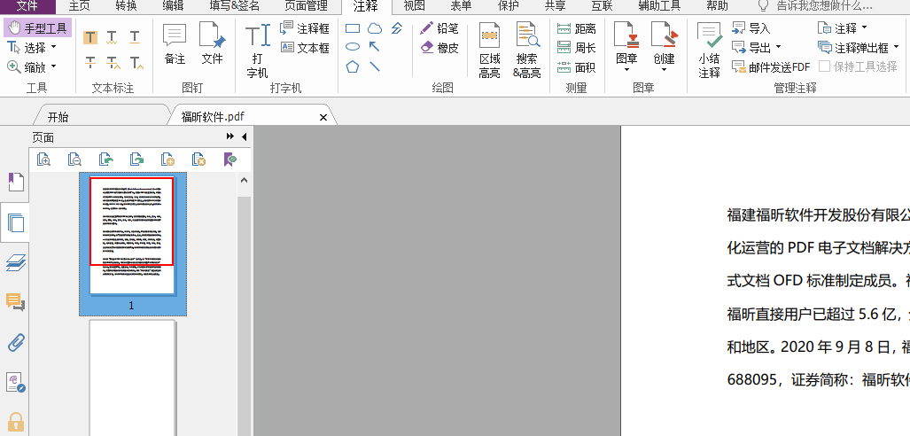Choose the arrow drawing tool
This screenshot has width=910, height=436.
374,47
